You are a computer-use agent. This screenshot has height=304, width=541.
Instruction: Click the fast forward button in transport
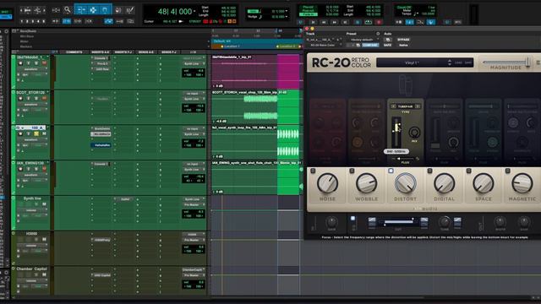click(334, 22)
